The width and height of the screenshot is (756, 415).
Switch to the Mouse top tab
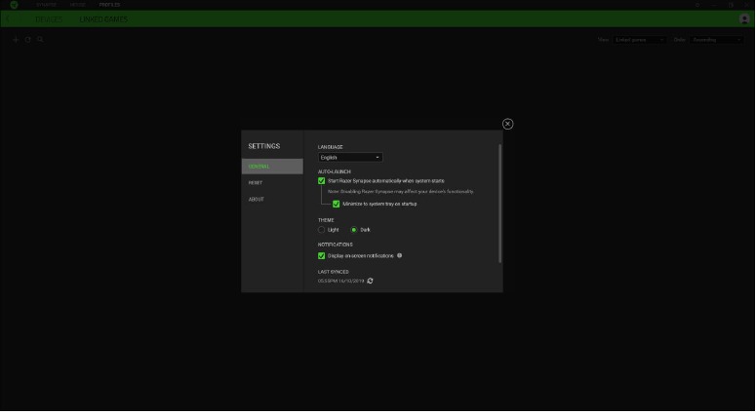78,5
